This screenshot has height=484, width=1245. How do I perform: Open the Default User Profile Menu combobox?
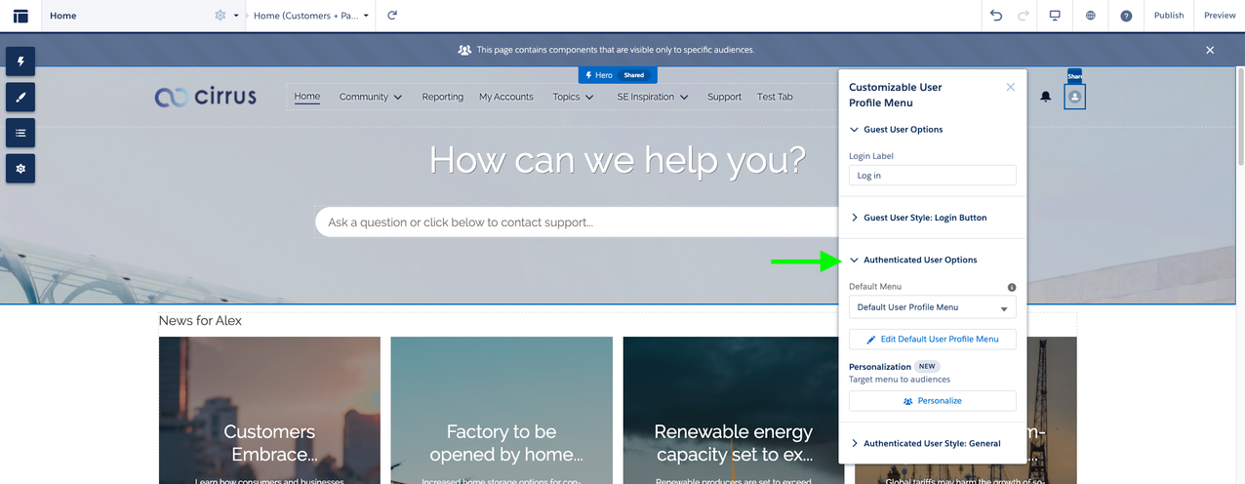pyautogui.click(x=933, y=307)
